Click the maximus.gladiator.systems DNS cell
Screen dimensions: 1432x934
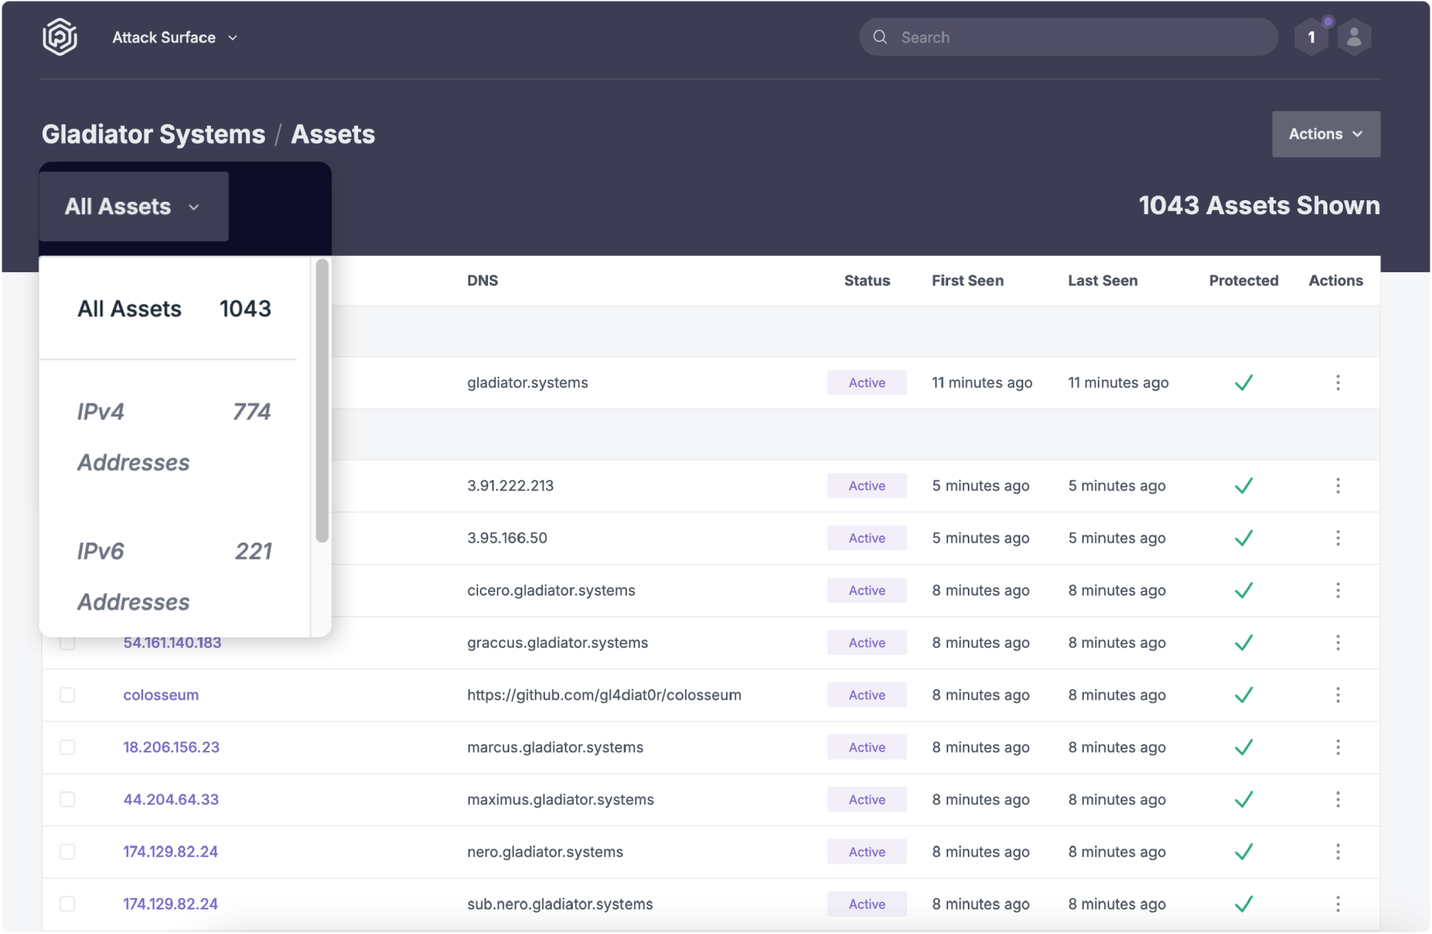(x=561, y=799)
